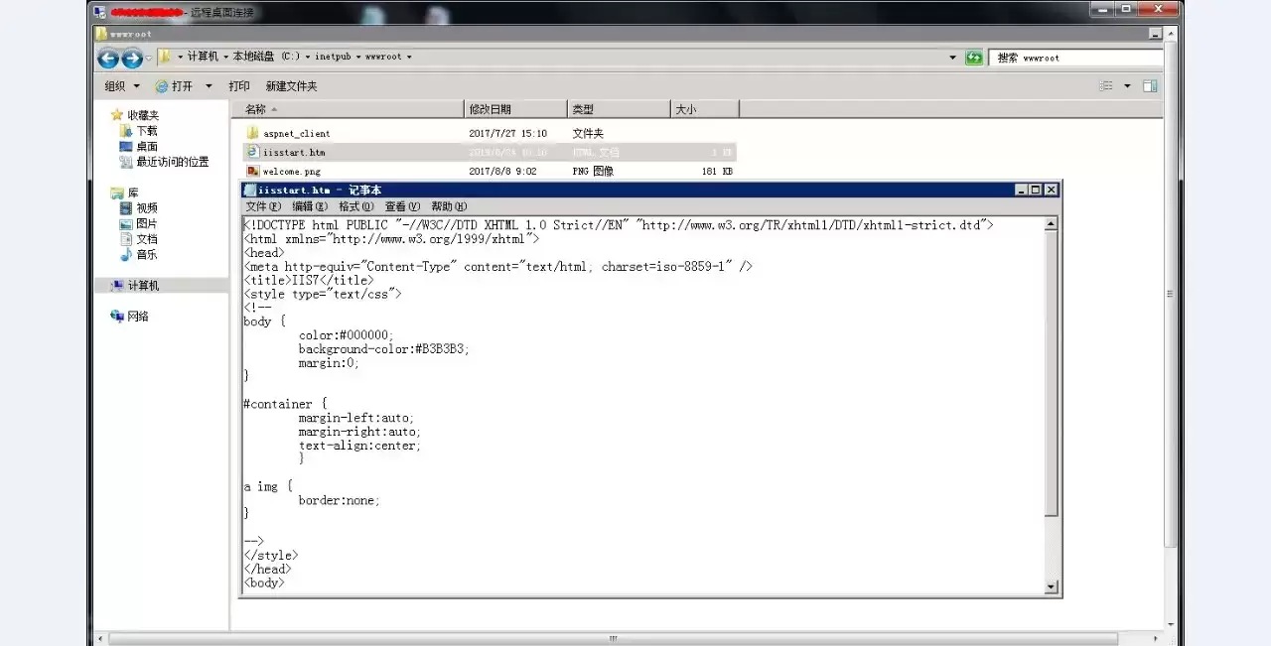
Task: Select 网络 (Network) in navigation pane
Action: pos(138,317)
